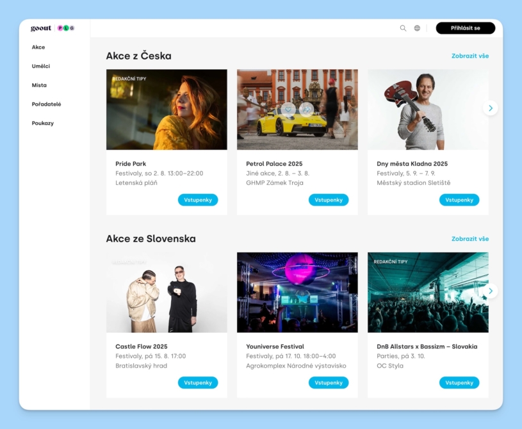
Task: Click the Dny města Kladna 2025 title
Action: [412, 164]
